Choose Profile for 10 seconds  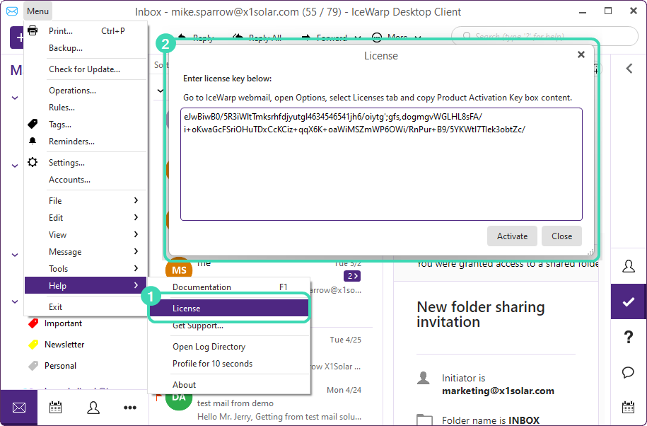(229, 364)
